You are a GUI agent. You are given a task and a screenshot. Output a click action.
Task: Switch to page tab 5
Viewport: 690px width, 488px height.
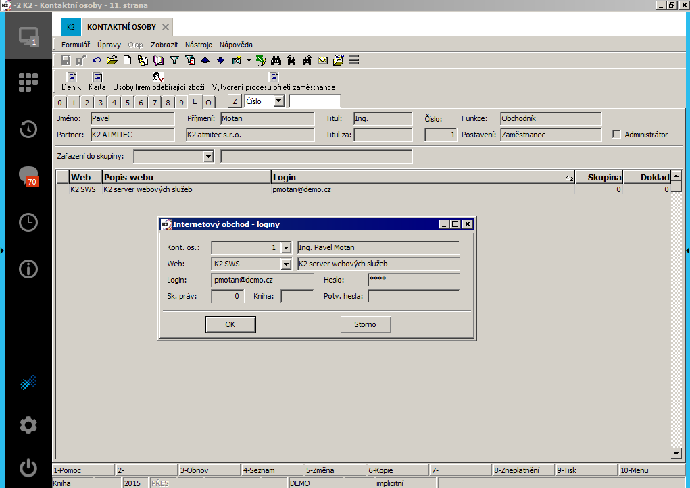coord(127,103)
